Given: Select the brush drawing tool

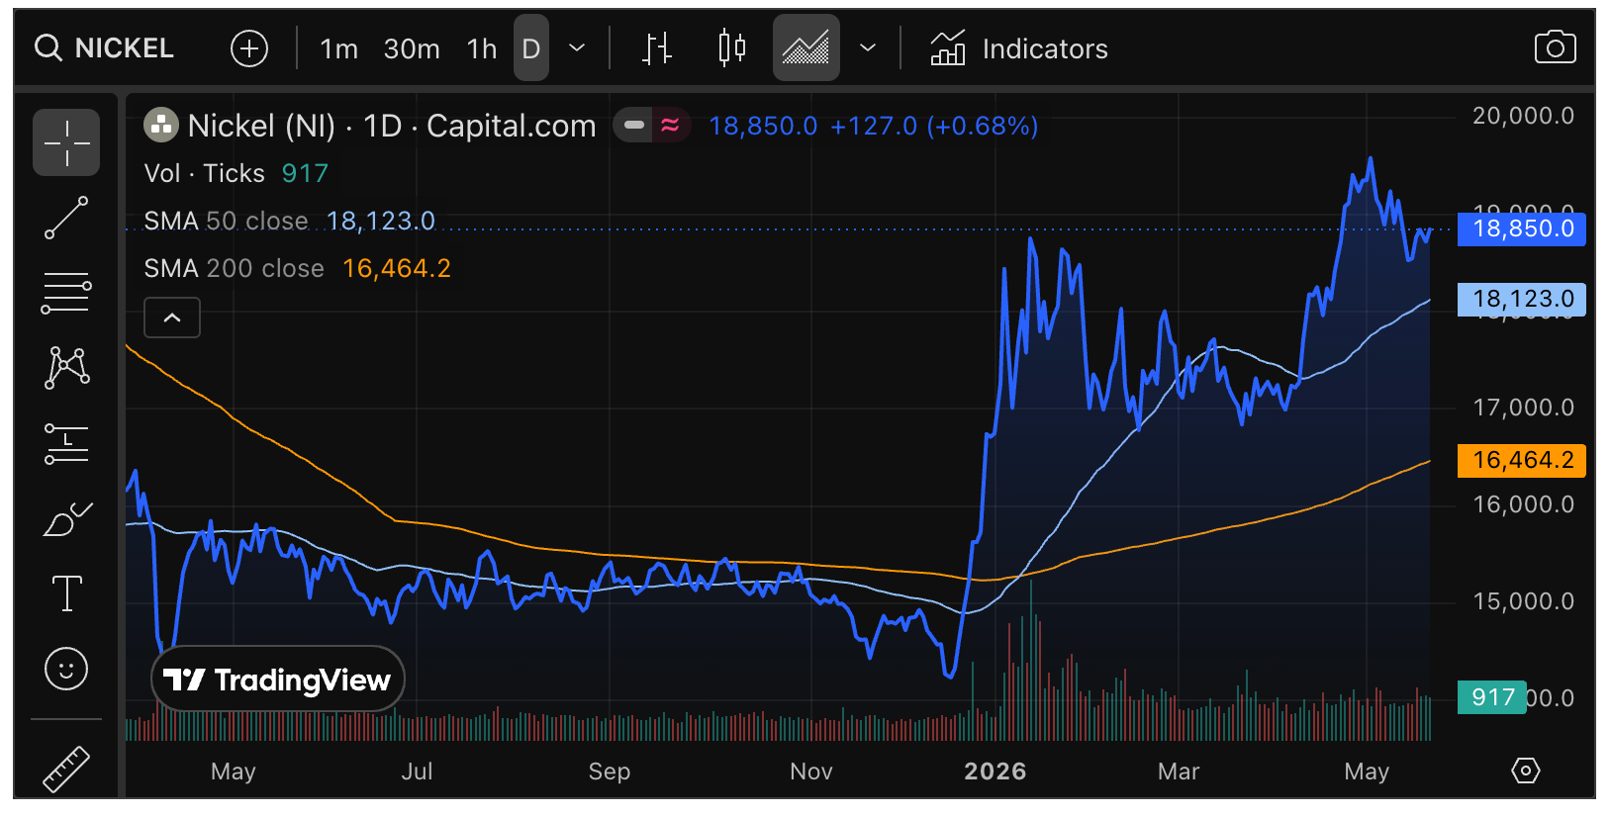Looking at the screenshot, I should click(x=66, y=518).
